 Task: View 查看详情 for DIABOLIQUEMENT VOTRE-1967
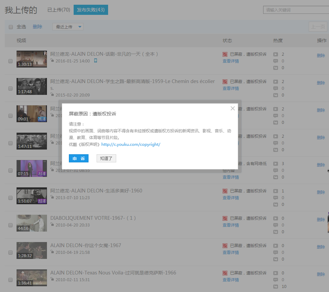[x=231, y=225]
